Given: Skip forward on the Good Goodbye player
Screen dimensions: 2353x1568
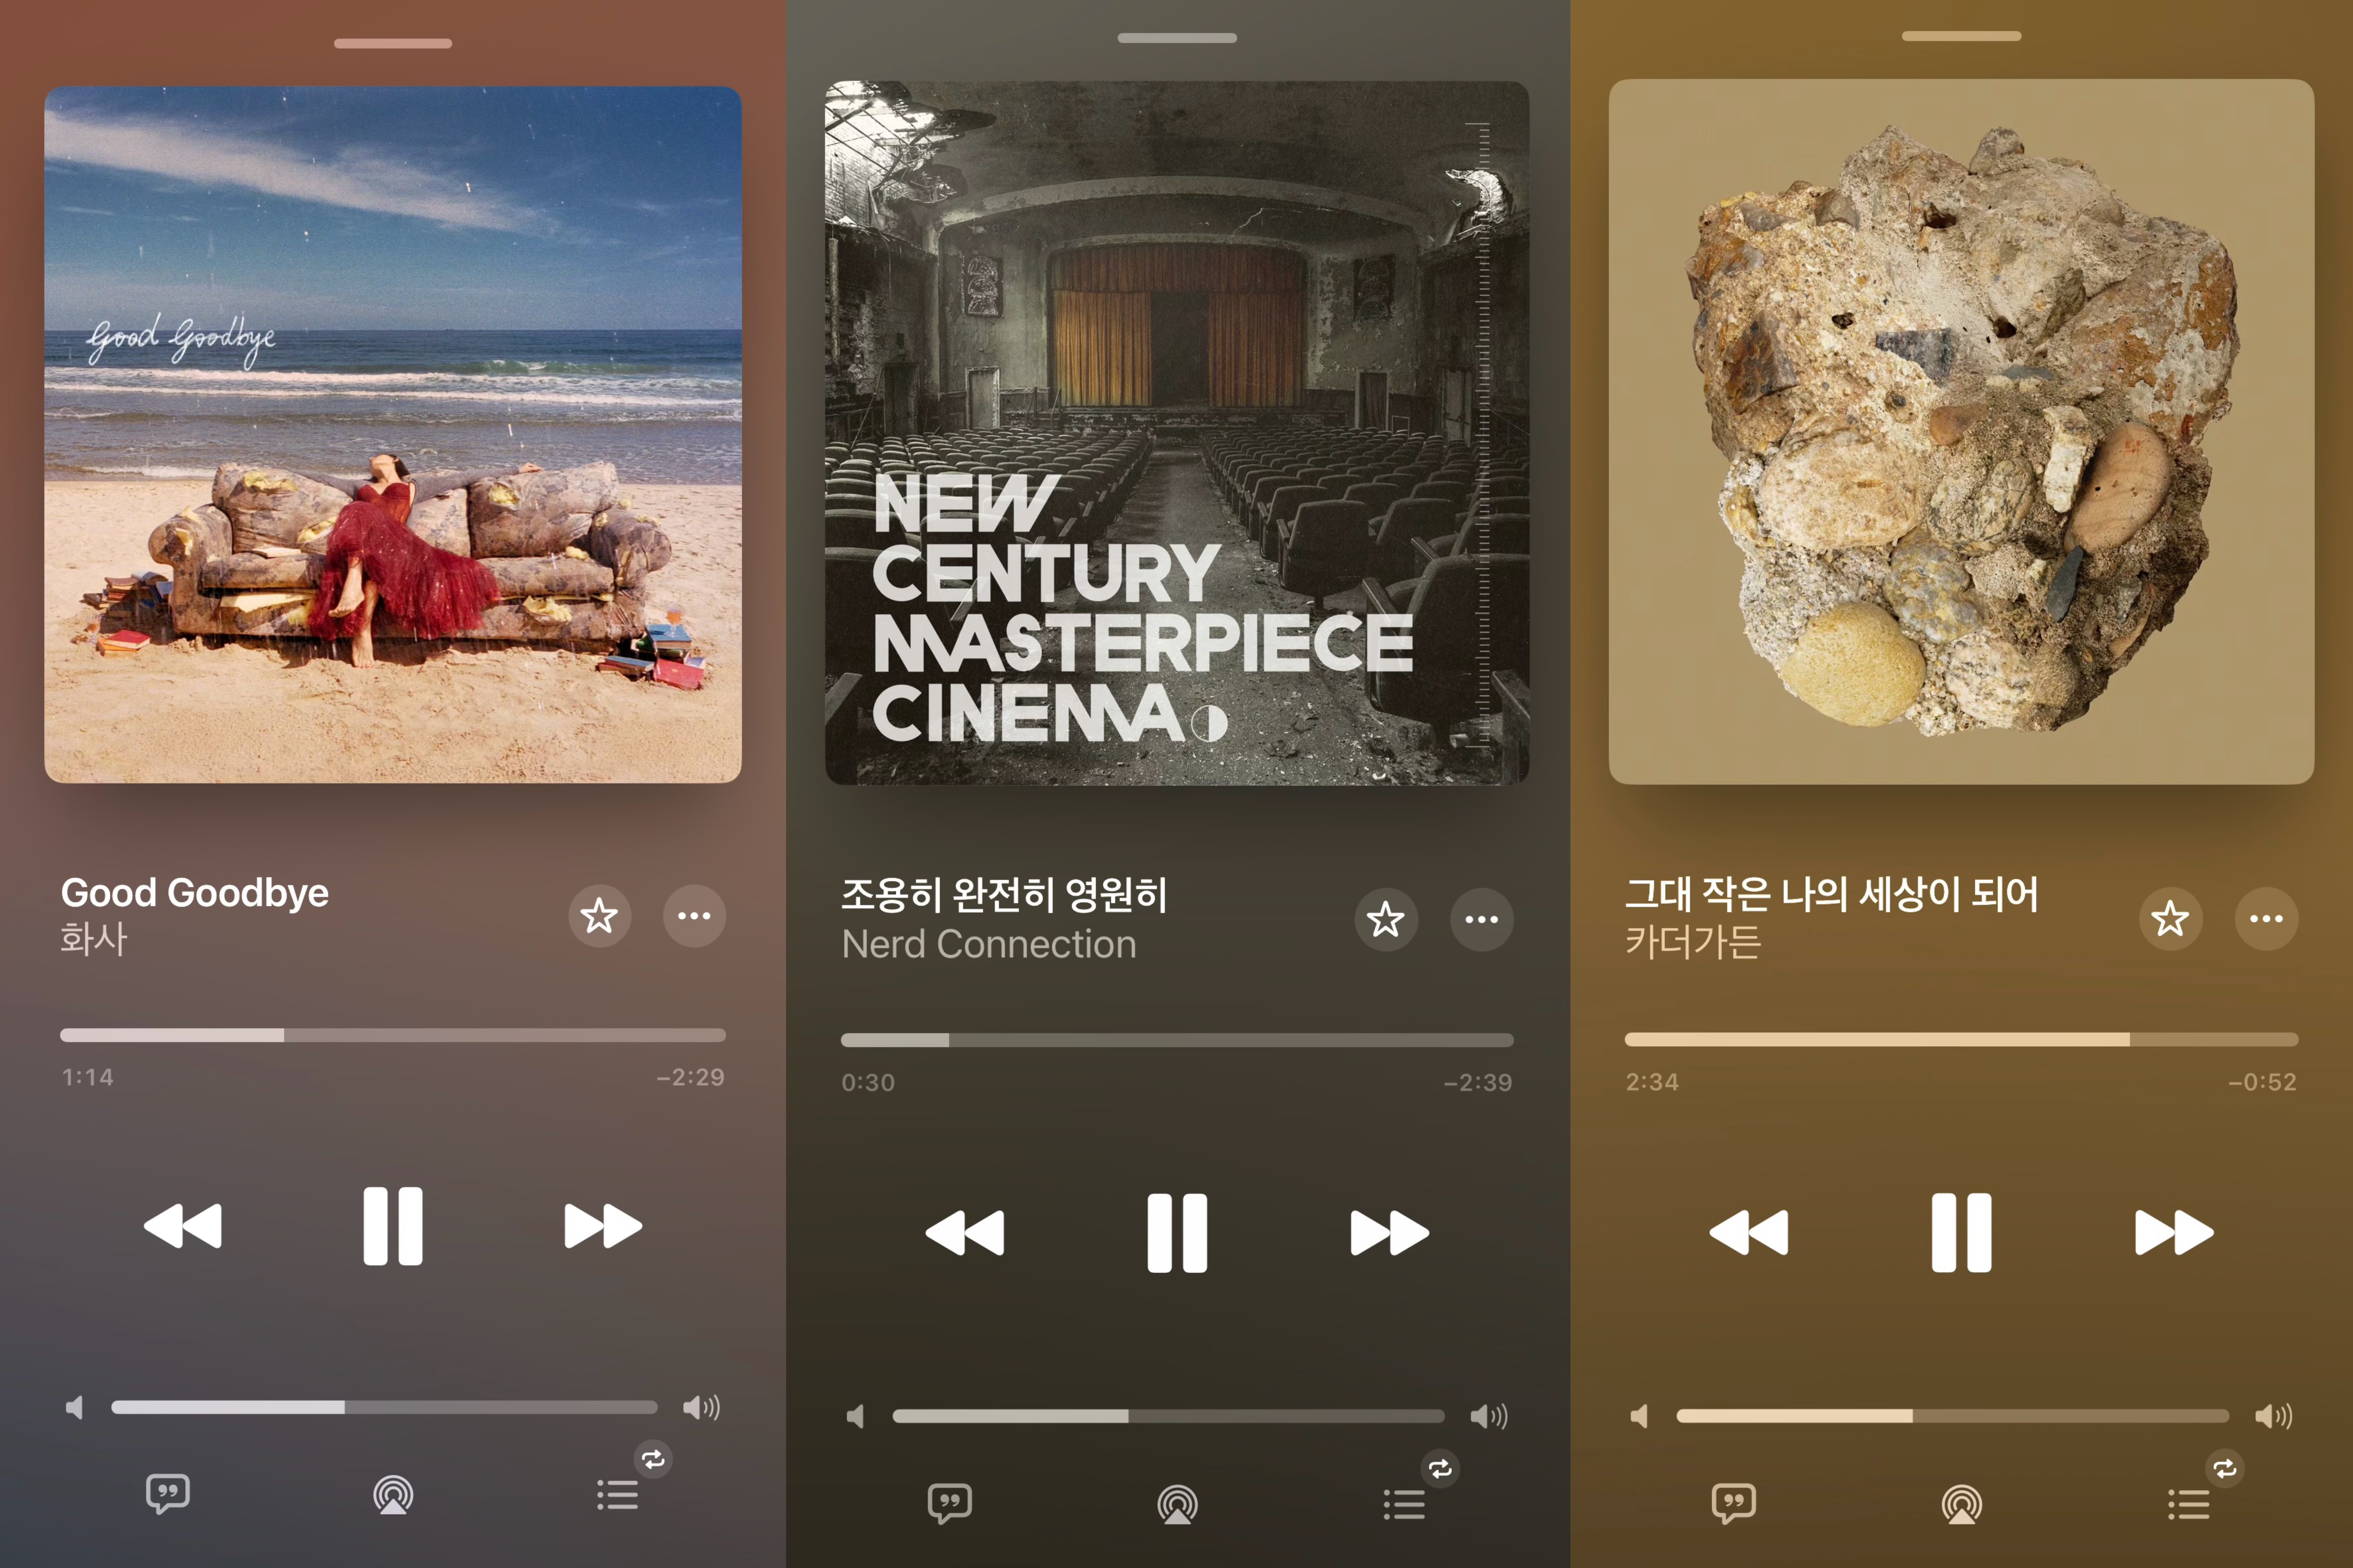Looking at the screenshot, I should [x=603, y=1226].
